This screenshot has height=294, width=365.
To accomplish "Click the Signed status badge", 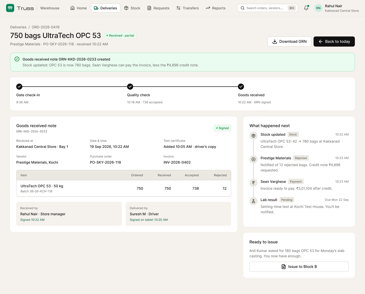I will click(223, 128).
